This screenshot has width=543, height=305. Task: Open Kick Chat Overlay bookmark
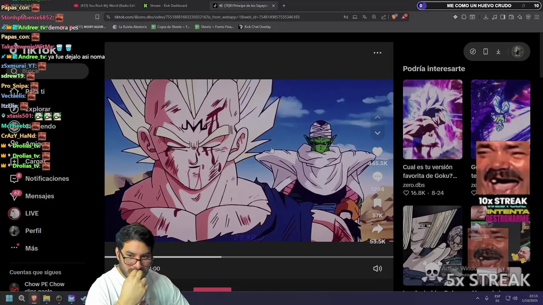pyautogui.click(x=255, y=27)
